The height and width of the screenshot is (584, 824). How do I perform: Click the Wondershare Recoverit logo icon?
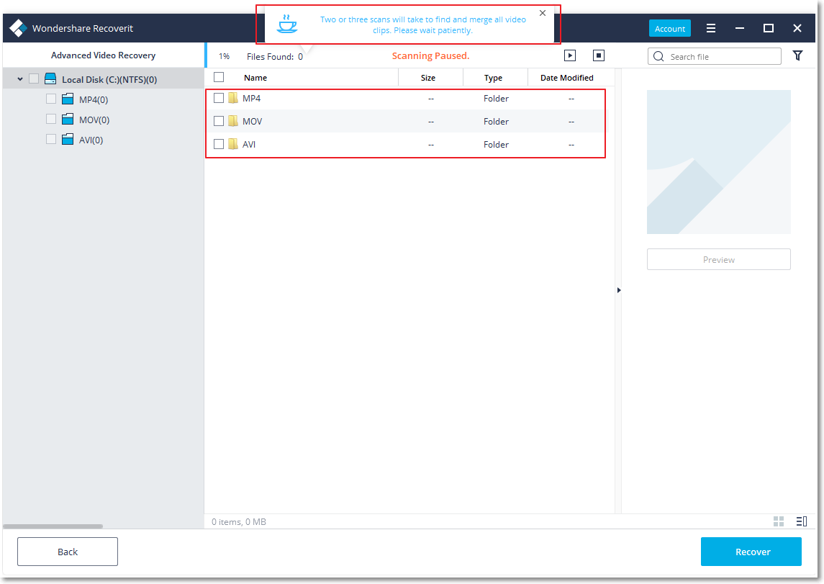pos(19,28)
